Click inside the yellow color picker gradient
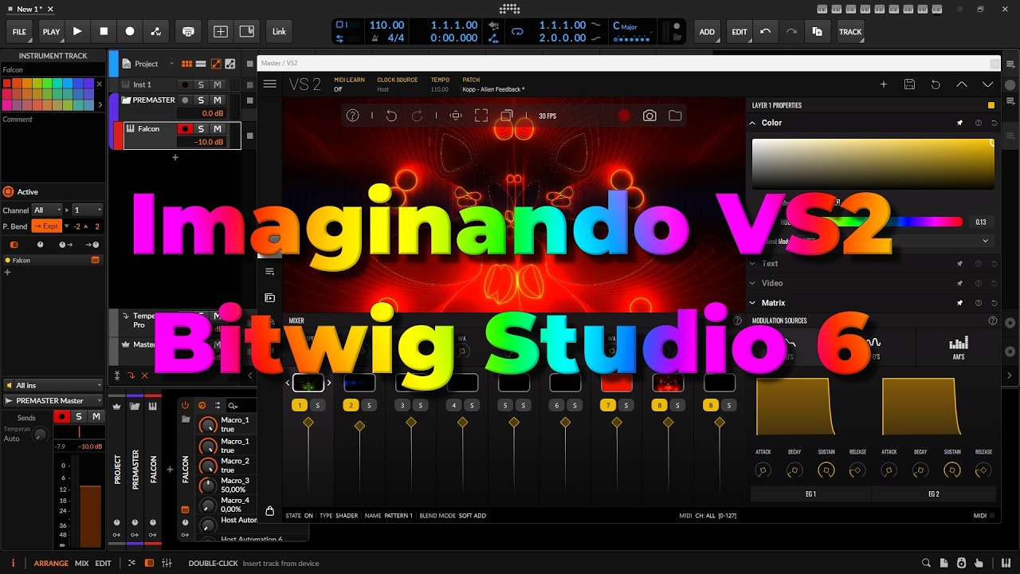The width and height of the screenshot is (1020, 574). (873, 163)
